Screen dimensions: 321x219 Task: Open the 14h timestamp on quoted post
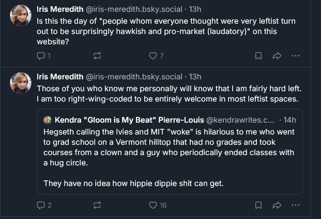pos(288,120)
